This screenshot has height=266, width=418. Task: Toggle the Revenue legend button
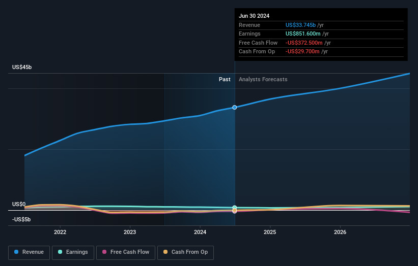tap(29, 252)
